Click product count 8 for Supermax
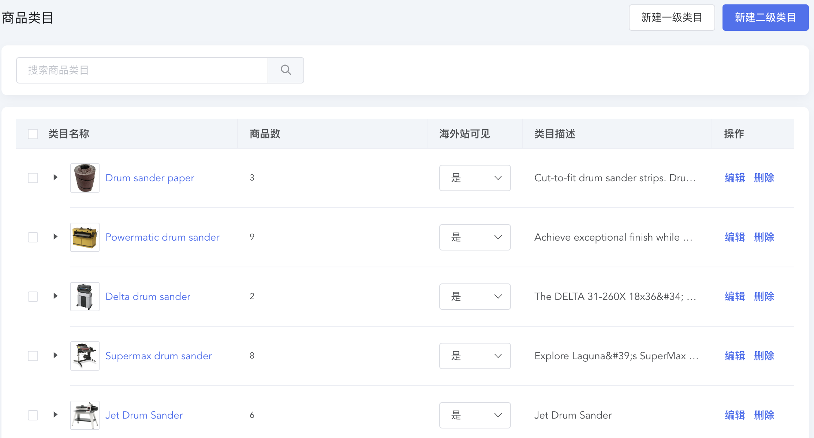The image size is (814, 438). pos(252,356)
